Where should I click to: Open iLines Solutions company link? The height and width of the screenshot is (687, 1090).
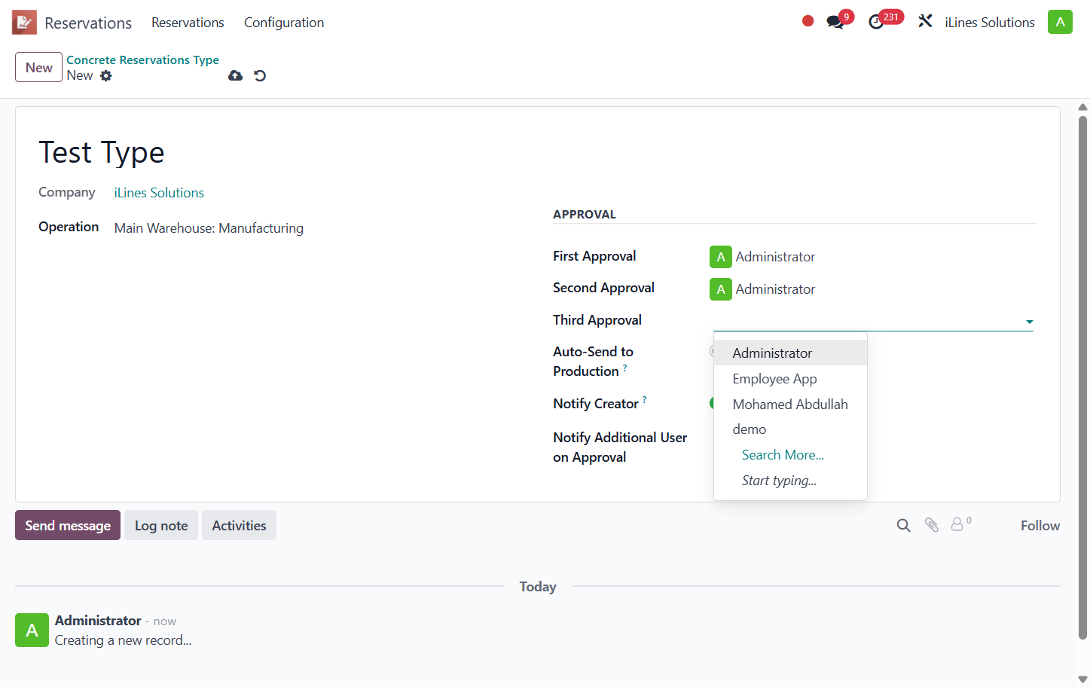(x=159, y=193)
